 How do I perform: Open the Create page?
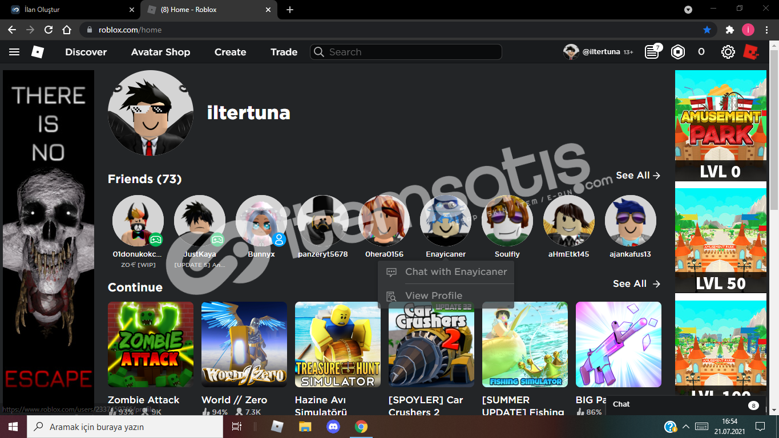click(x=230, y=52)
